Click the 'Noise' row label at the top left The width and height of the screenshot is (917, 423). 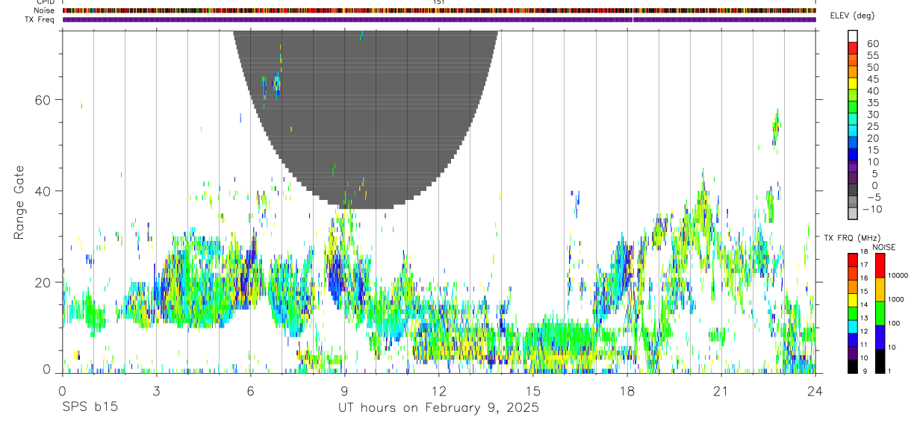coord(46,10)
